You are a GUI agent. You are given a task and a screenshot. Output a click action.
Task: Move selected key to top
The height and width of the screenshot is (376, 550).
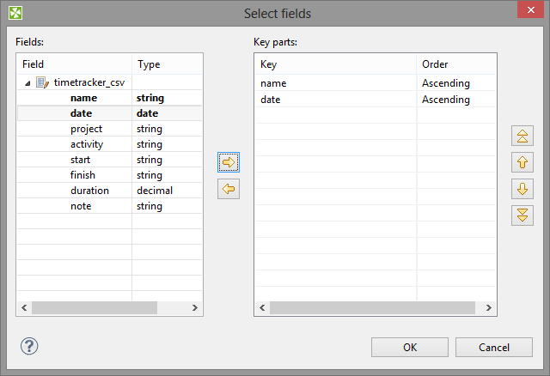point(522,136)
